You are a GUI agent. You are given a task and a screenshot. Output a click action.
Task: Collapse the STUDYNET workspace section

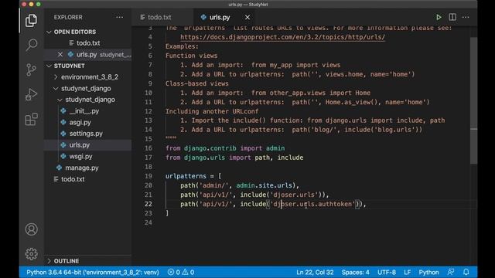[49, 66]
